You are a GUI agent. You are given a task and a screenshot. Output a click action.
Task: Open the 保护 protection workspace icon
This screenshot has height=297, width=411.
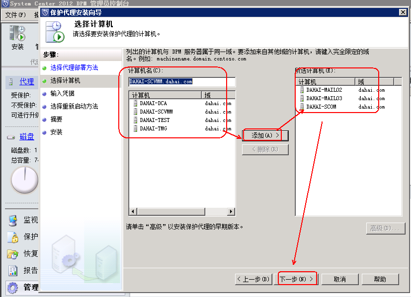[12, 237]
